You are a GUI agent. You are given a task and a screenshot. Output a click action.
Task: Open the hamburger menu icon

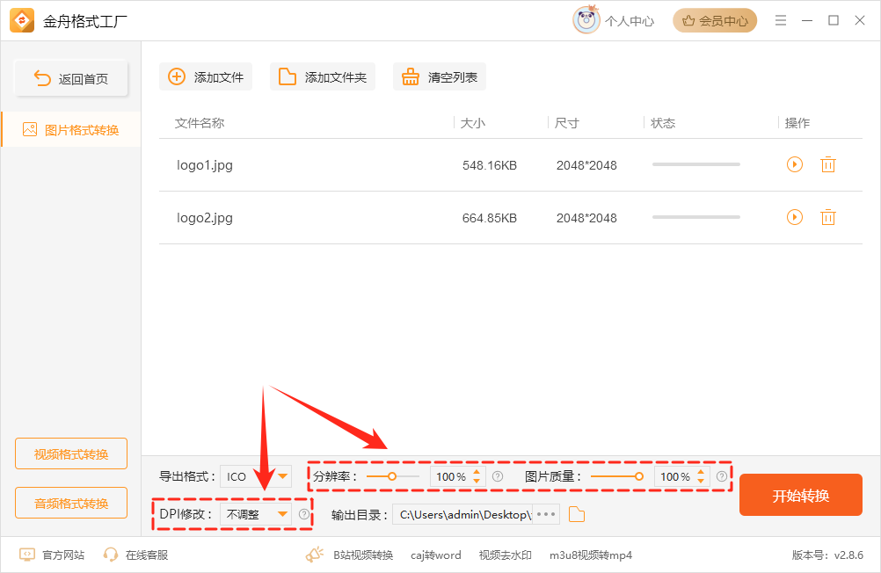pyautogui.click(x=781, y=20)
